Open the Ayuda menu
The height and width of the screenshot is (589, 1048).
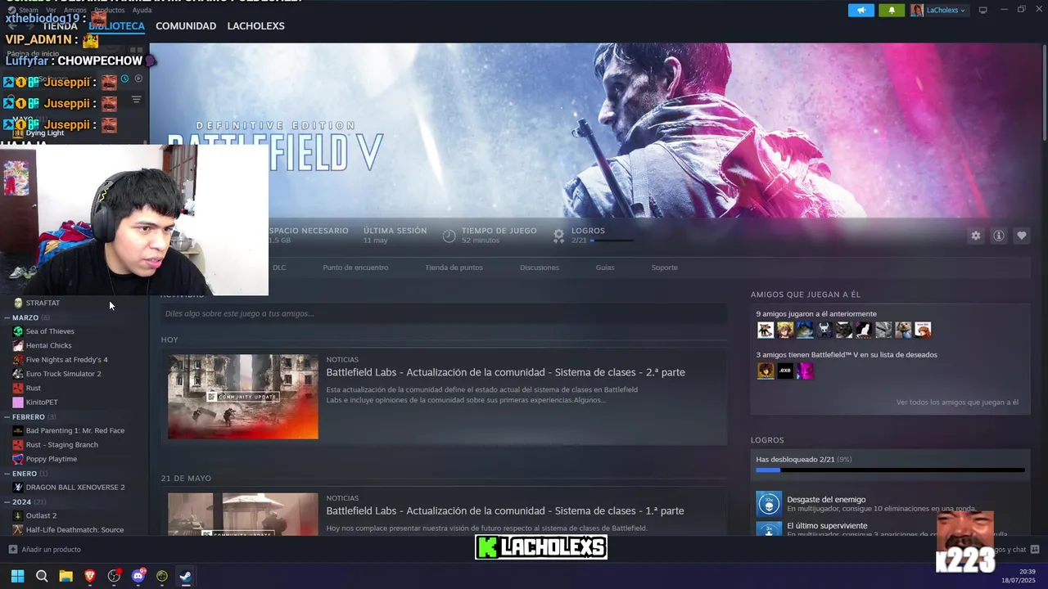(142, 10)
